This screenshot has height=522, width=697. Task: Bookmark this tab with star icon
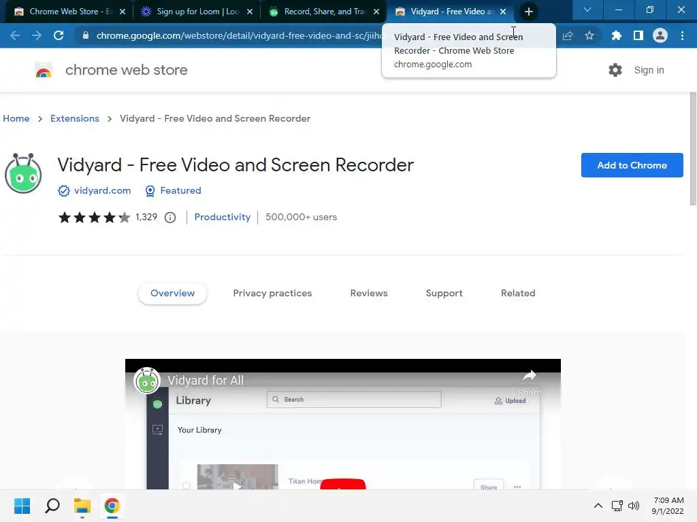pyautogui.click(x=589, y=35)
